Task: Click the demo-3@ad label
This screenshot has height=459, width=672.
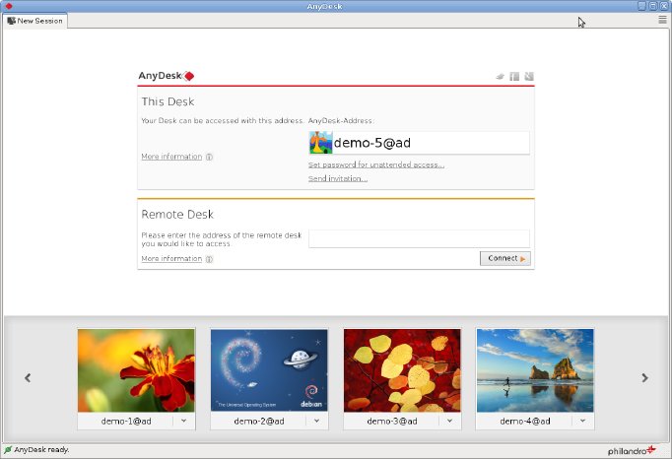Action: (392, 422)
